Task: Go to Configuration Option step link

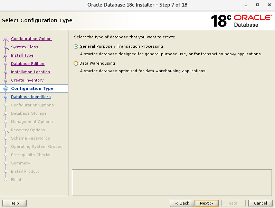Action: [31, 39]
